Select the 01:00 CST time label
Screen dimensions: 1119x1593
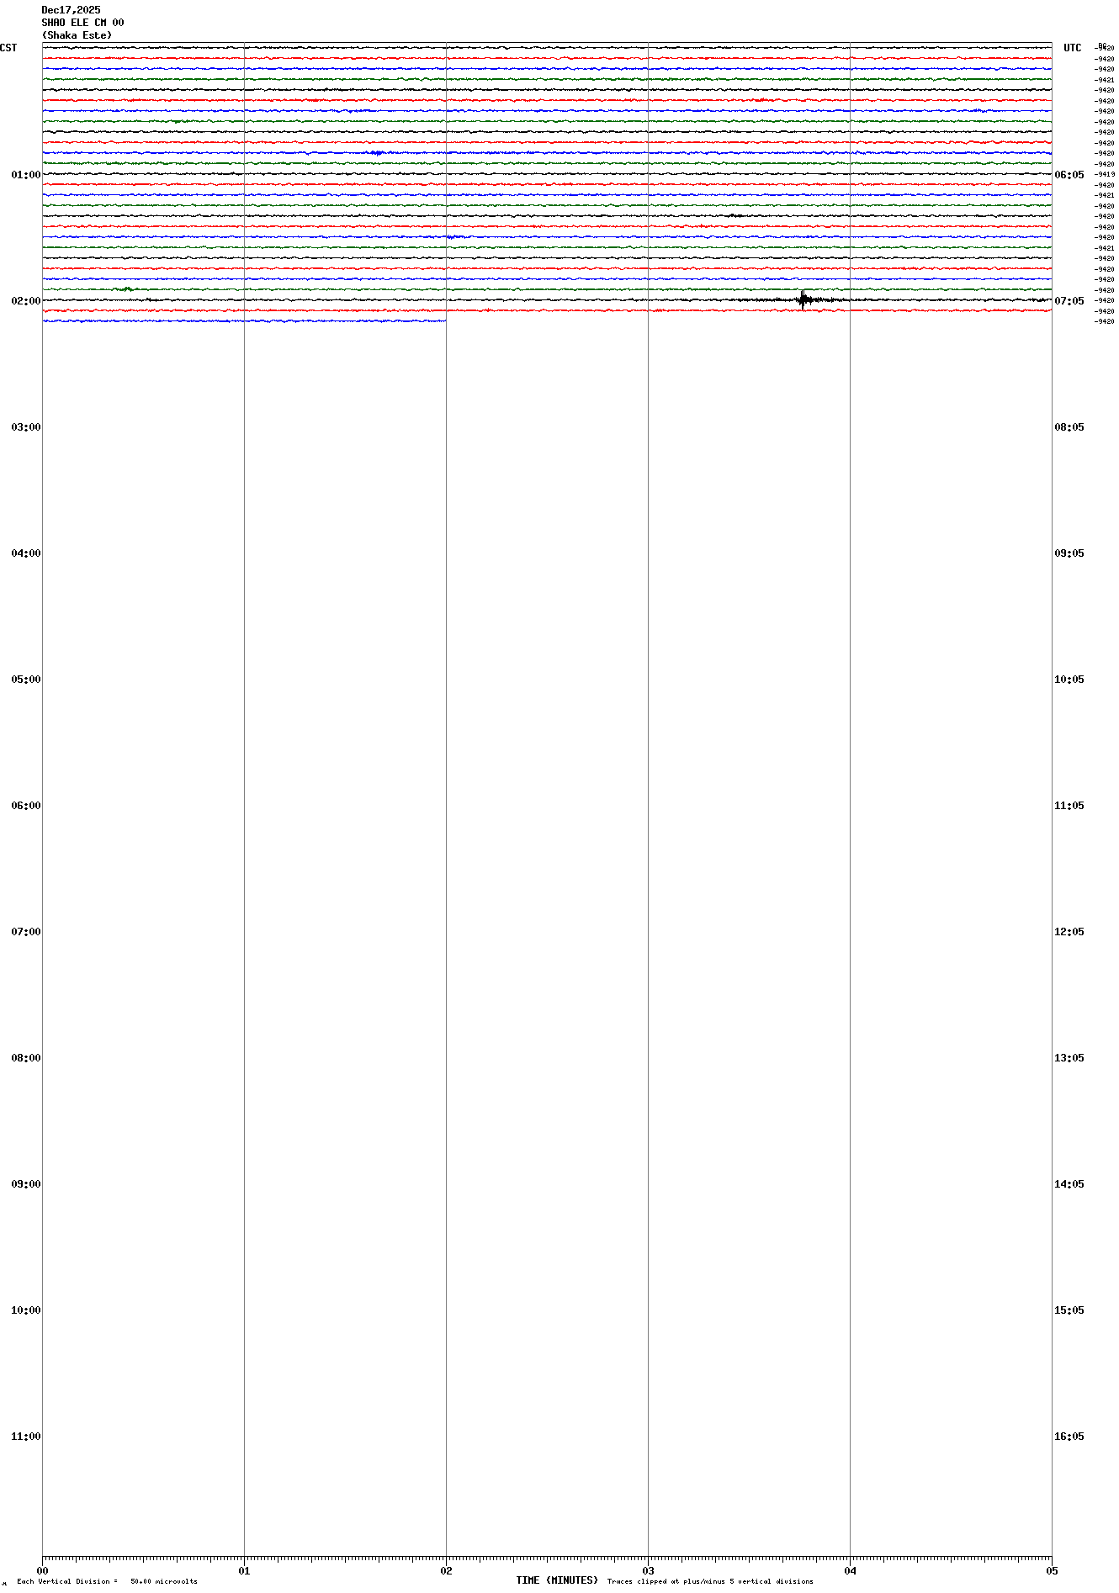25,175
